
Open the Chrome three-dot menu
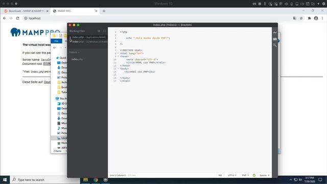[x=322, y=18]
